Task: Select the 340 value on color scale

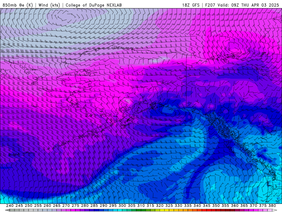Action: 197,206
